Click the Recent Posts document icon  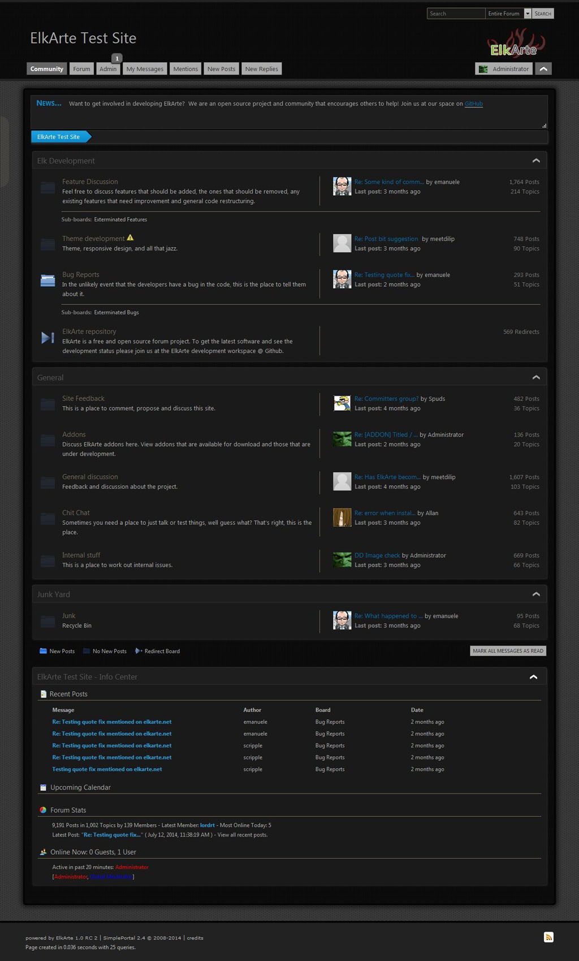[x=43, y=694]
